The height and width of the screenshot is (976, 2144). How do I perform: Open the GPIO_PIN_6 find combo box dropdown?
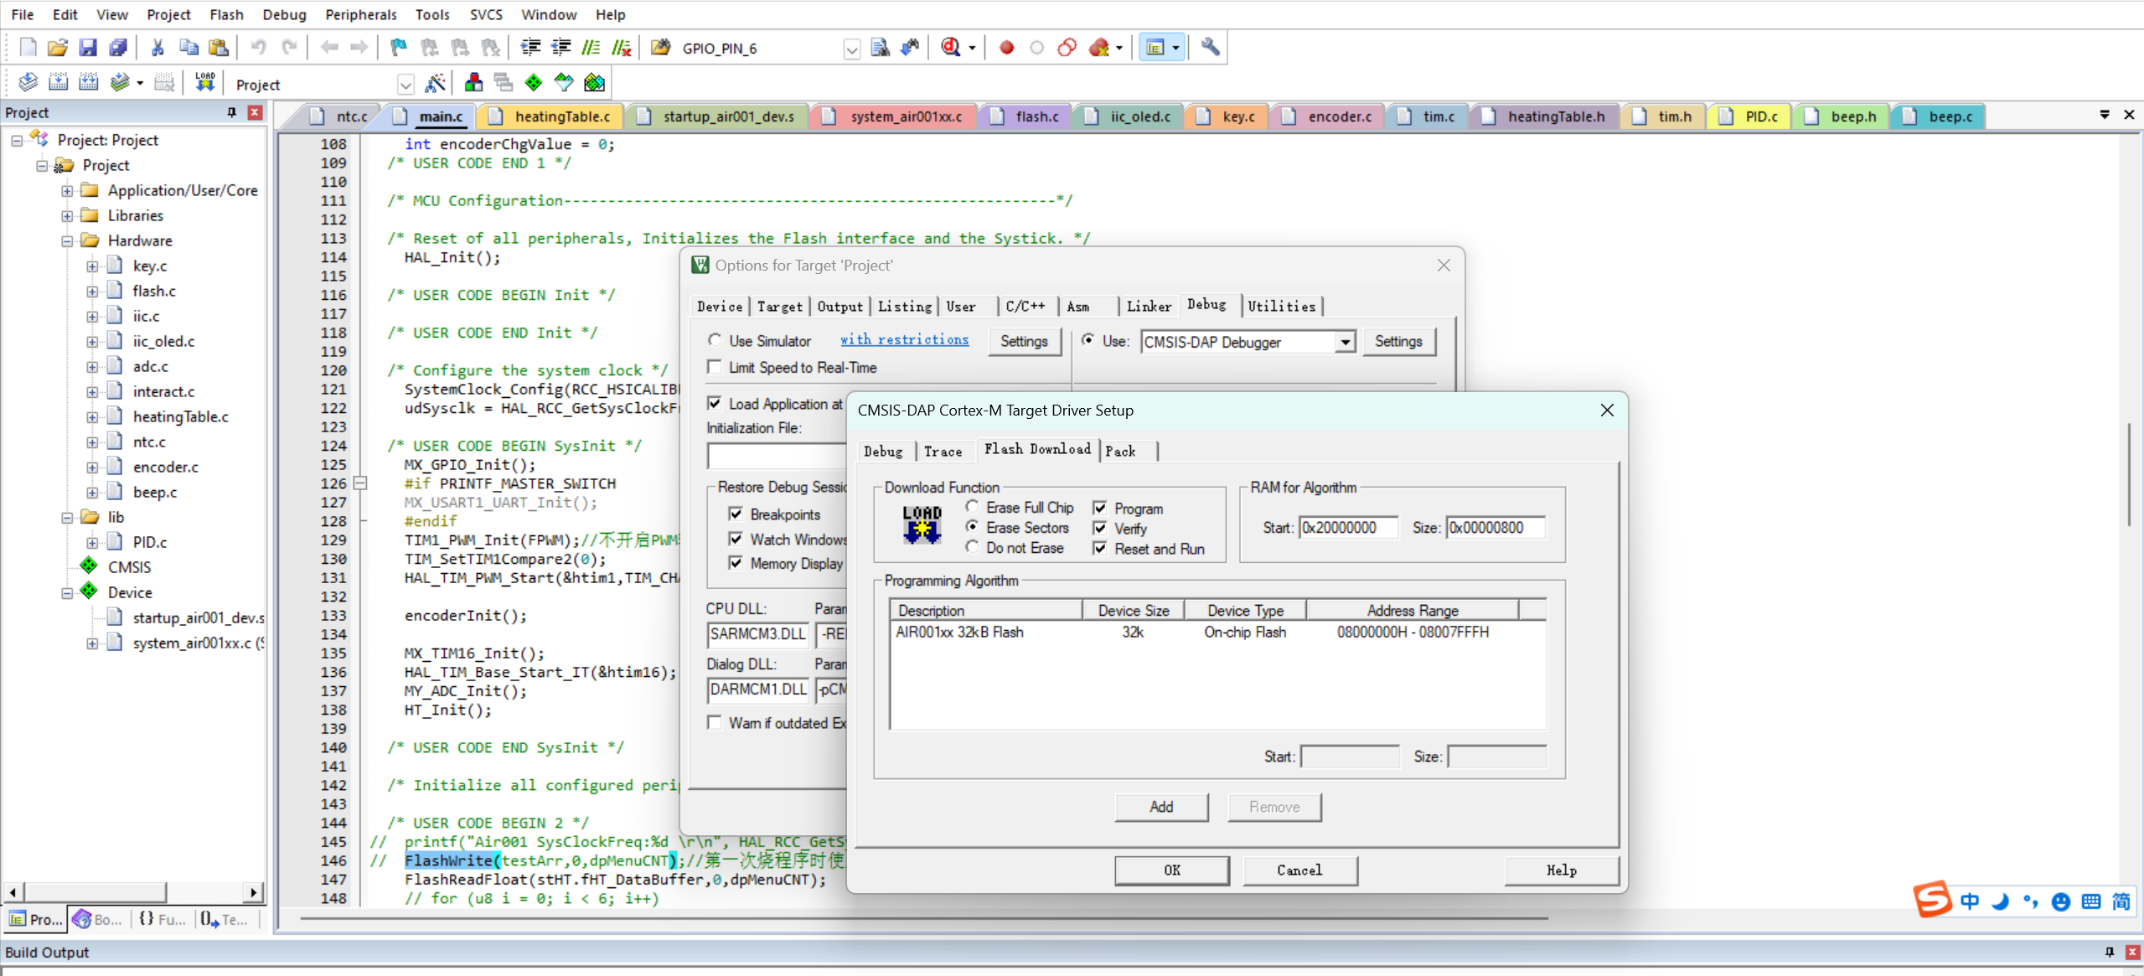(x=851, y=49)
